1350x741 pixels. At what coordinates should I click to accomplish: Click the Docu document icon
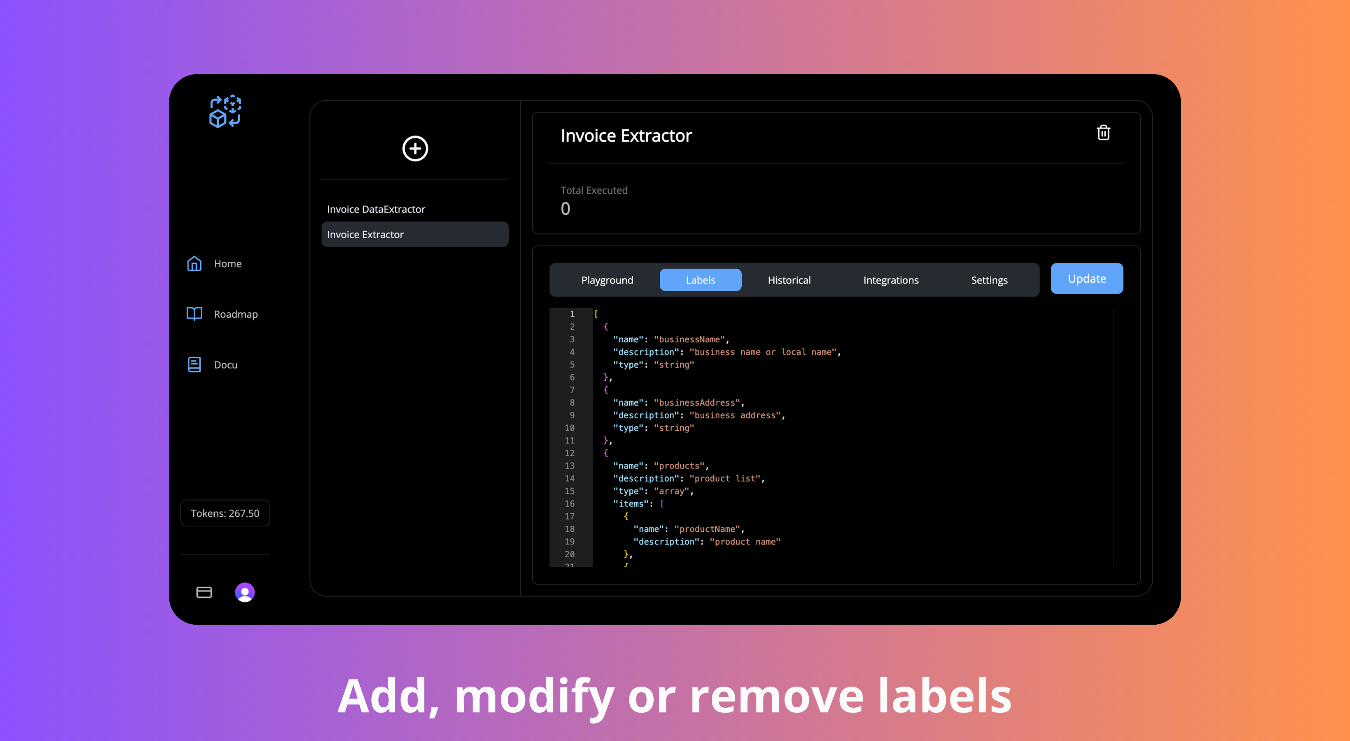[x=195, y=364]
